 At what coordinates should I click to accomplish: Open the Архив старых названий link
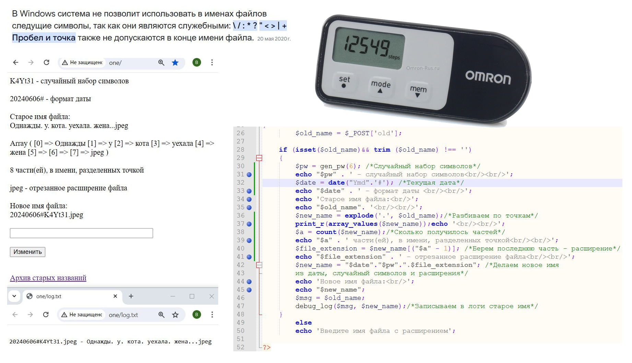coord(48,278)
